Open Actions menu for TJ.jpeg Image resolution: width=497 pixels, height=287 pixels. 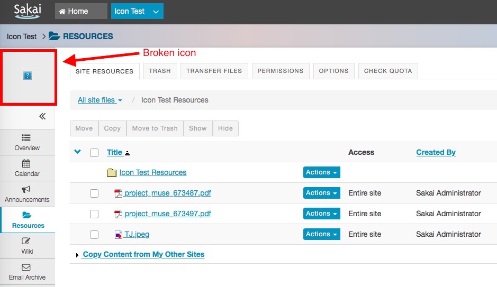coord(321,234)
